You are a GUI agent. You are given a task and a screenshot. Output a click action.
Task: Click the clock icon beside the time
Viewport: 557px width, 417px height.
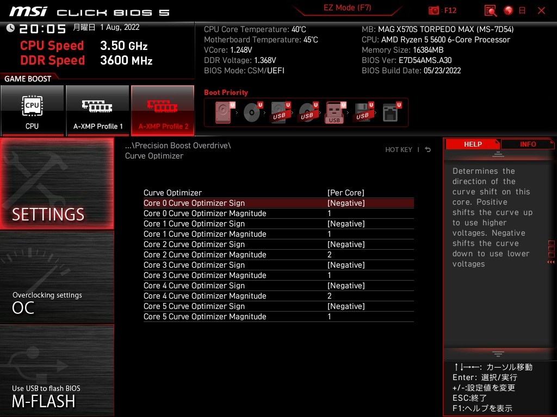point(10,28)
